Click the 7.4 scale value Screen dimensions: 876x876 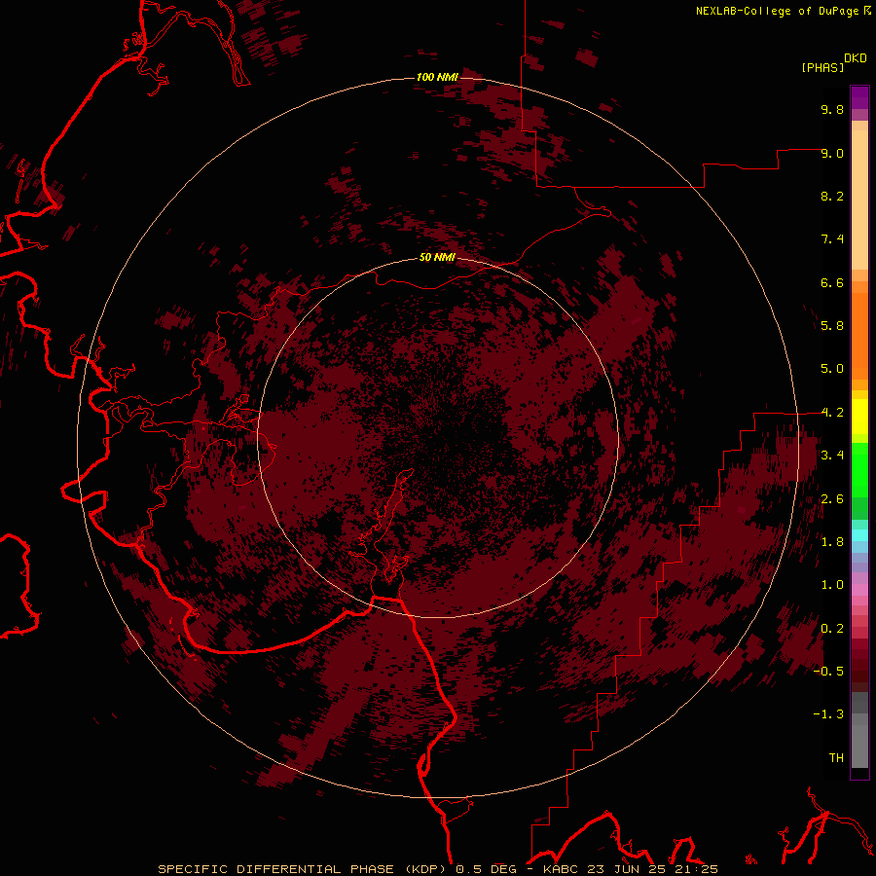(832, 239)
